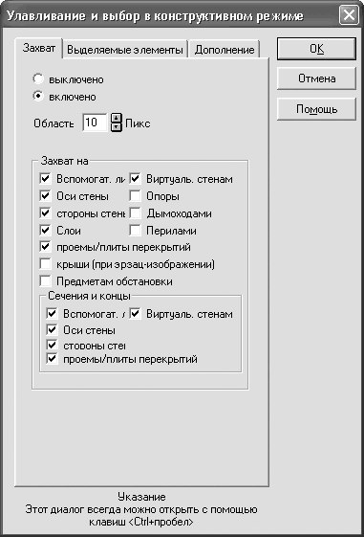This screenshot has height=537, width=364.
Task: Select the включено radio button
Action: click(x=38, y=97)
